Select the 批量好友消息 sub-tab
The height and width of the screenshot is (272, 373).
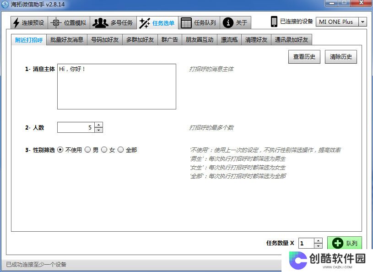click(67, 40)
